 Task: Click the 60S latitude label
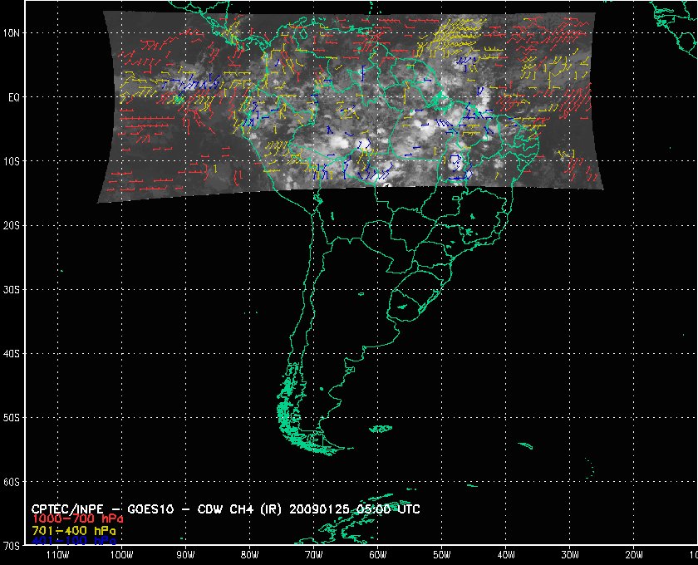11,482
